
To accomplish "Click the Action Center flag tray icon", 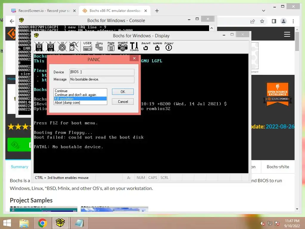I will coord(277,223).
